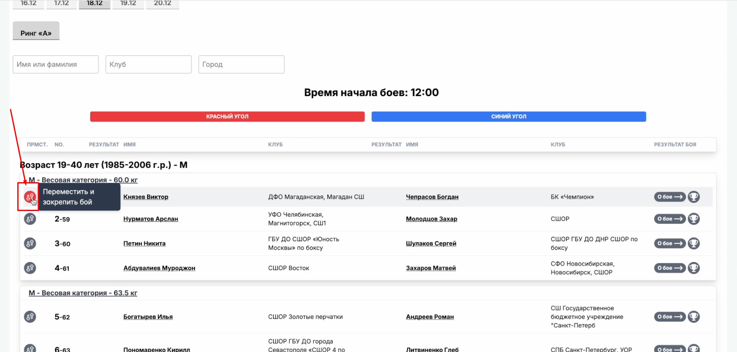This screenshot has height=352, width=737.
Task: Click move icon for bout 4-61
Action: (x=30, y=268)
